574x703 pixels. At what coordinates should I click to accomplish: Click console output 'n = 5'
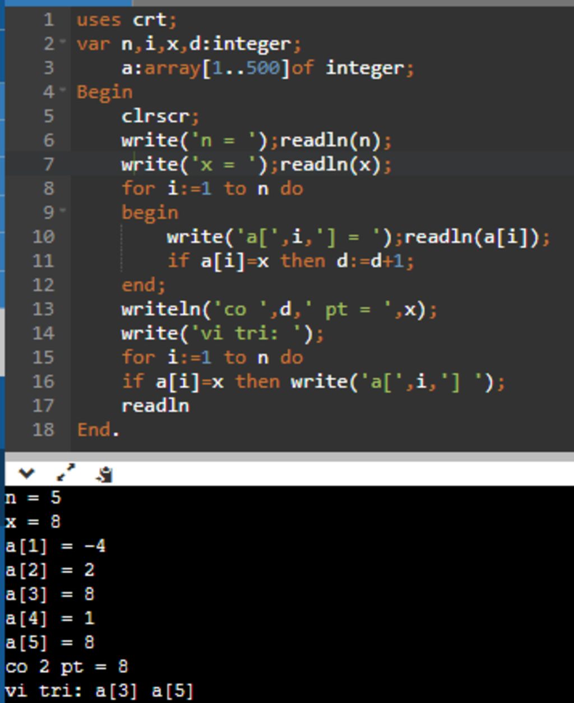33,498
